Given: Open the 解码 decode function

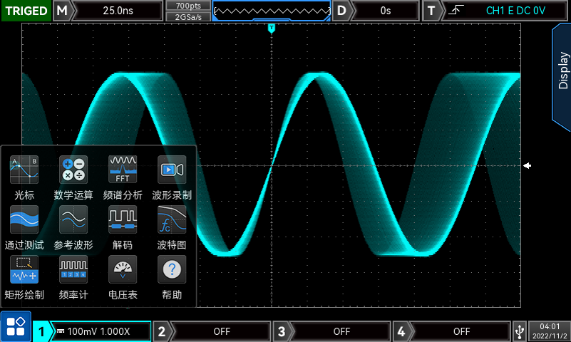Looking at the screenshot, I should coord(123,227).
